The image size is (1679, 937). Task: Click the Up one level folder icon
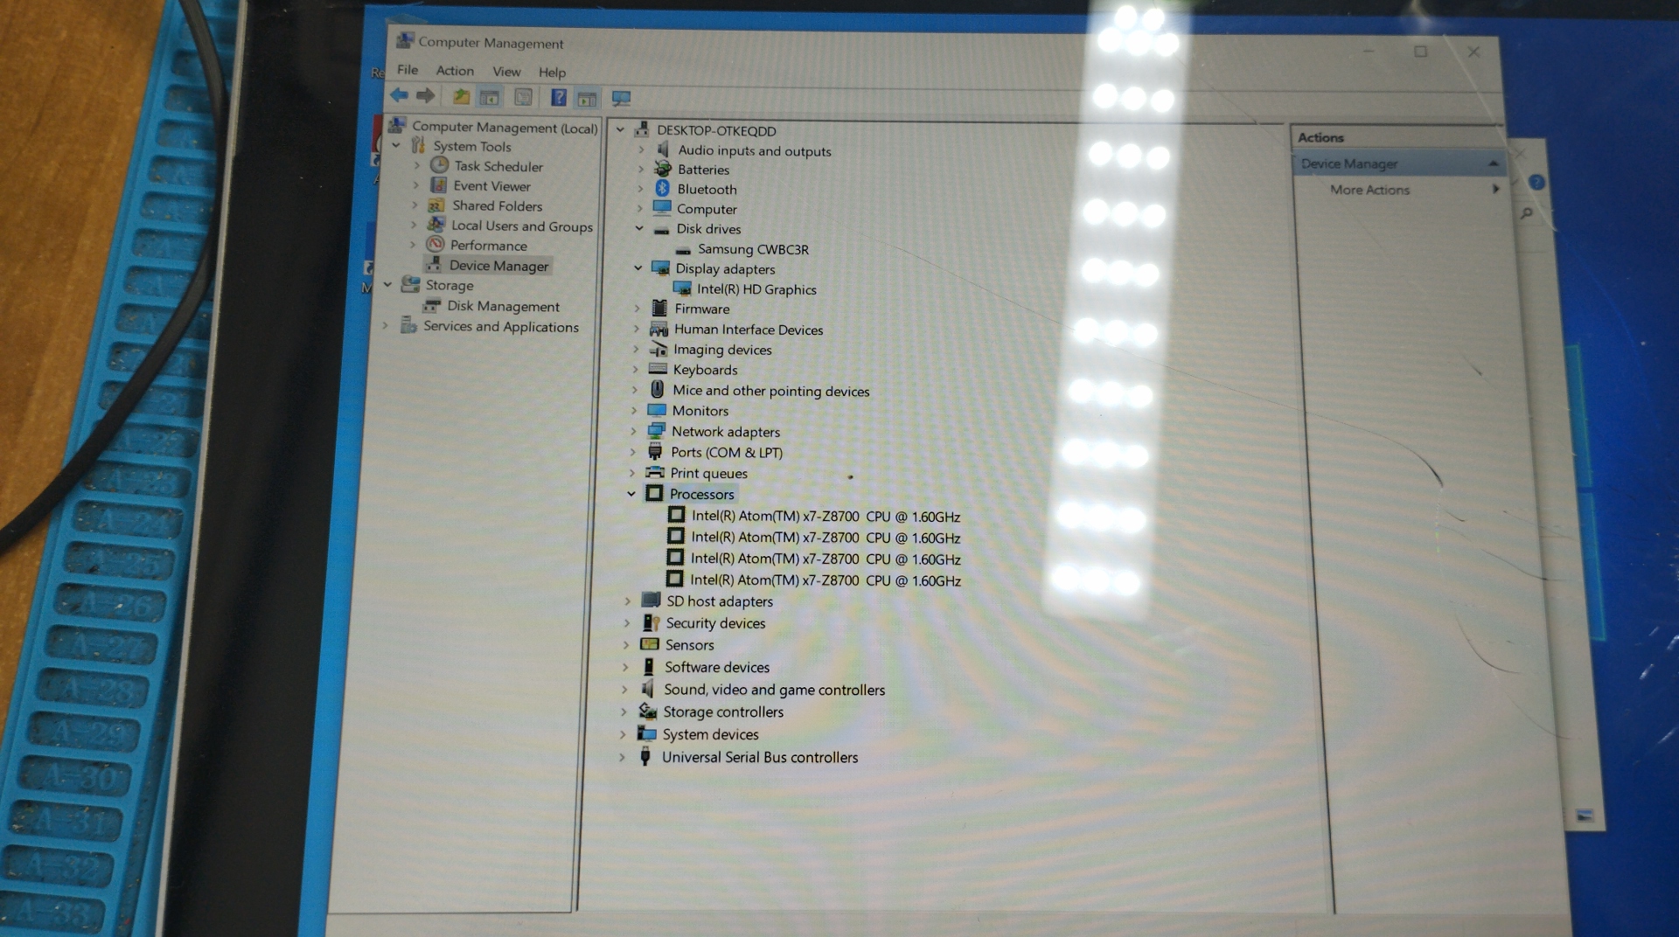(461, 96)
